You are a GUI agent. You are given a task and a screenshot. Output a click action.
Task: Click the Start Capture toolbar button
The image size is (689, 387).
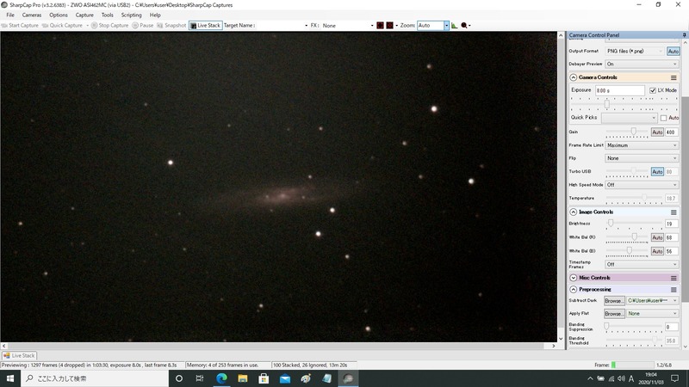tap(20, 26)
